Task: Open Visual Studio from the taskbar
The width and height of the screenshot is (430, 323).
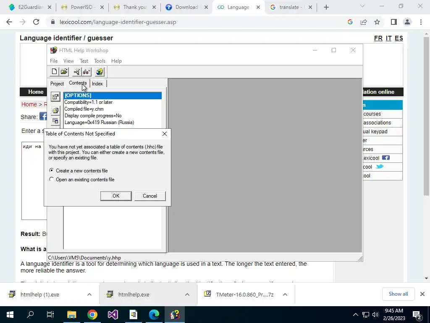Action: pos(113,315)
